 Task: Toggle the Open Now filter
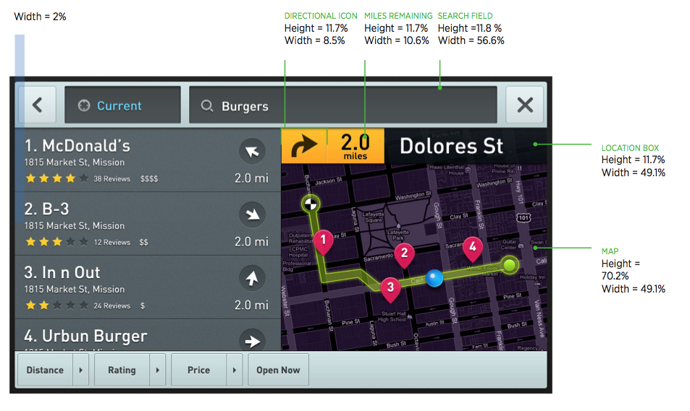(x=278, y=370)
